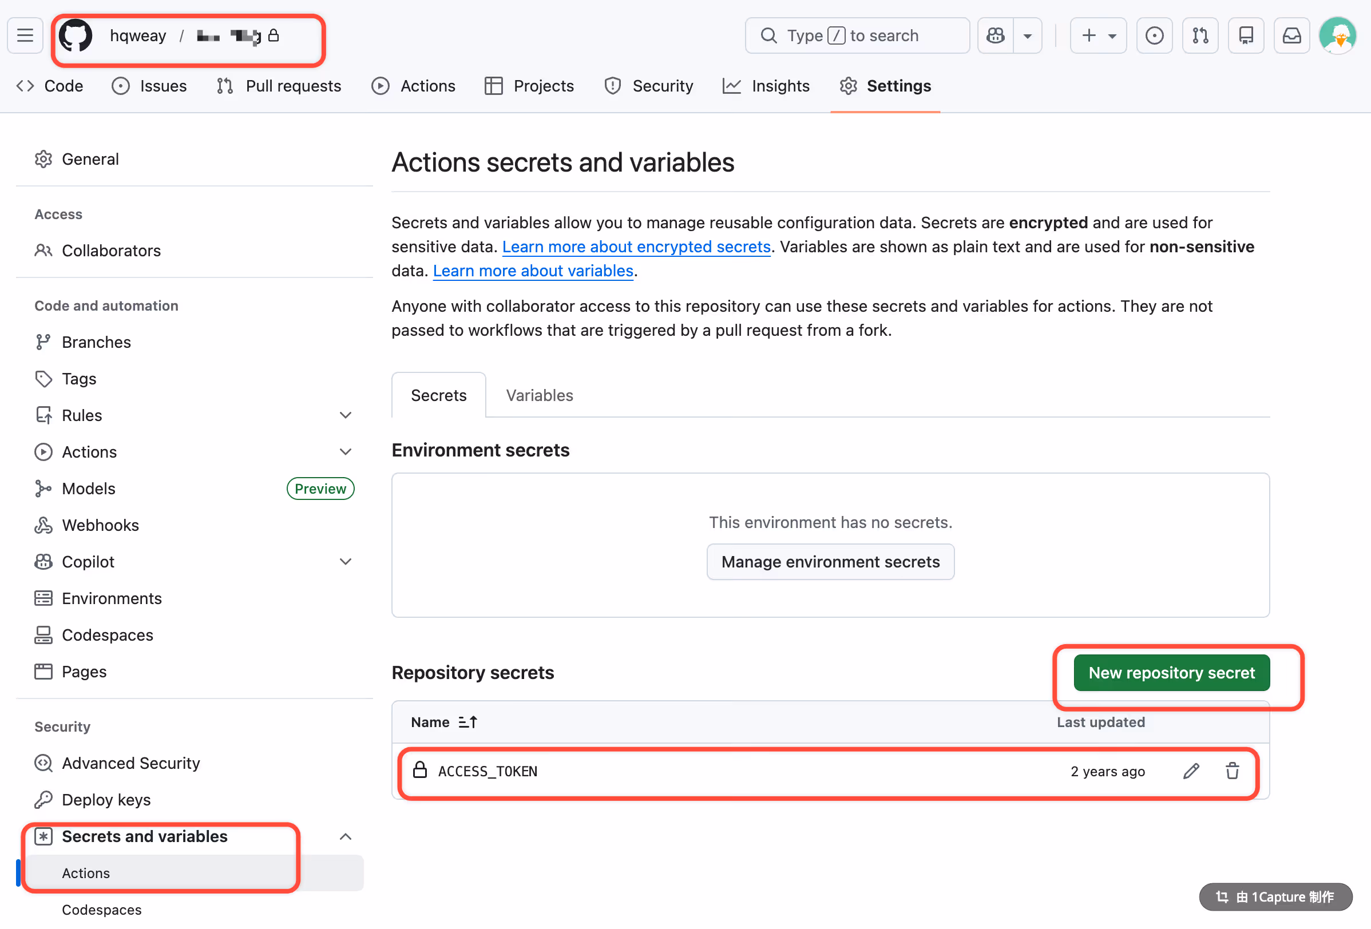Open the notifications inbox icon
The image size is (1371, 929).
pyautogui.click(x=1291, y=36)
